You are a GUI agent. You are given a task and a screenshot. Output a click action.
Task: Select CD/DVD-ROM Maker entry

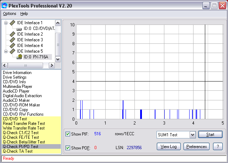click(x=21, y=105)
